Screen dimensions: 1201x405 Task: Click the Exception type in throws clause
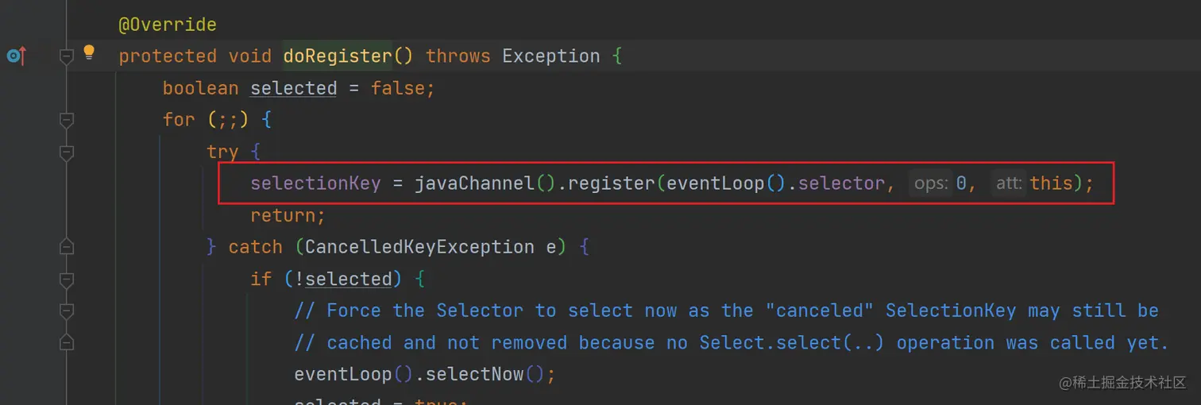(551, 56)
